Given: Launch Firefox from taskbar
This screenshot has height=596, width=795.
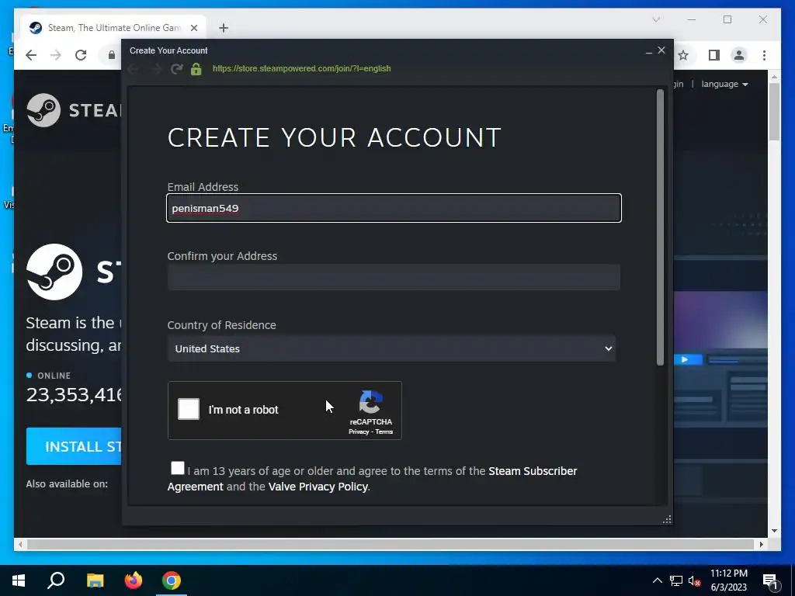Looking at the screenshot, I should point(134,580).
